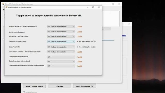Toggle the Advanced settings checkbox
The height and width of the screenshot is (93, 165).
(24, 92)
